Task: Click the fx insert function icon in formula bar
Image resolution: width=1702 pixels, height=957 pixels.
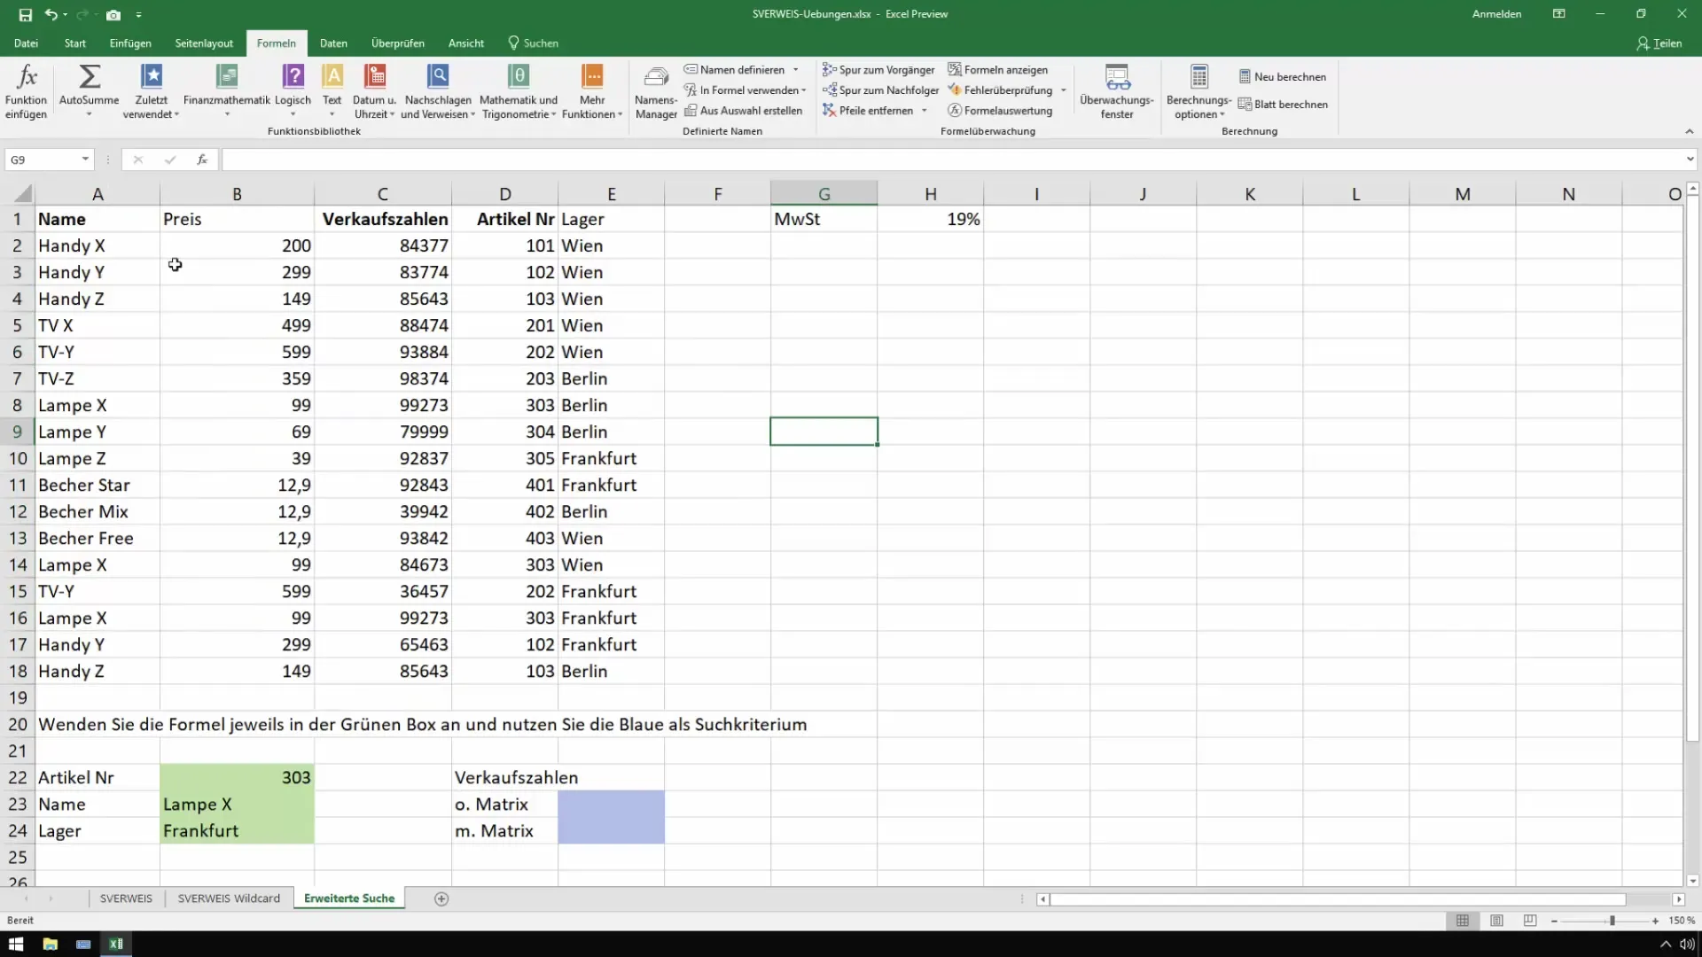Action: 202,159
